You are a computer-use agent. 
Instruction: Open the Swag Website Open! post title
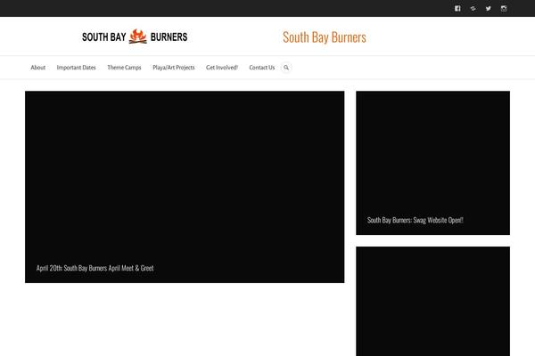[416, 220]
